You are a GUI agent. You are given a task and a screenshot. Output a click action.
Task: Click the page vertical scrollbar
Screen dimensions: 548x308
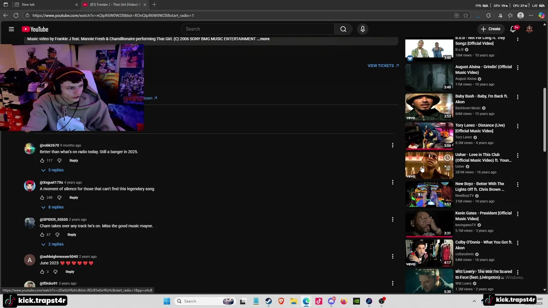(545, 120)
